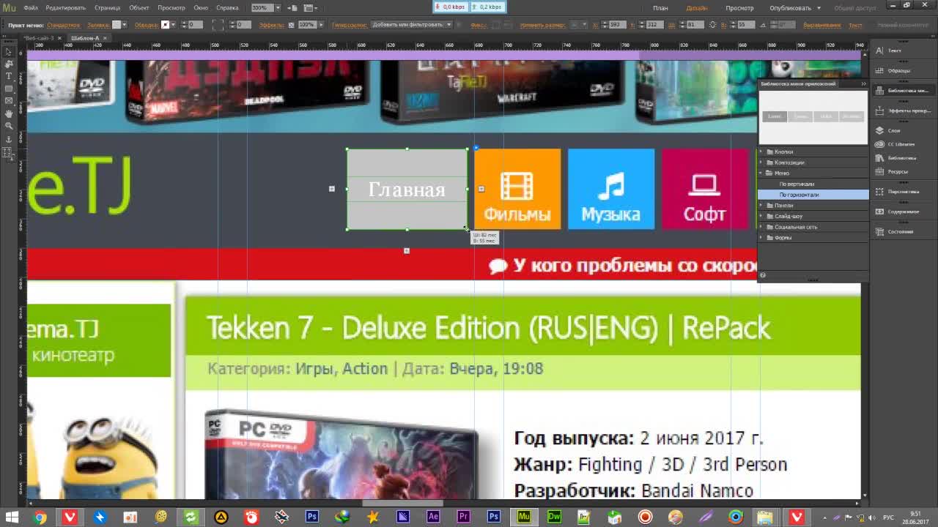Open the Windows Start menu
Image resolution: width=938 pixels, height=527 pixels.
point(12,517)
